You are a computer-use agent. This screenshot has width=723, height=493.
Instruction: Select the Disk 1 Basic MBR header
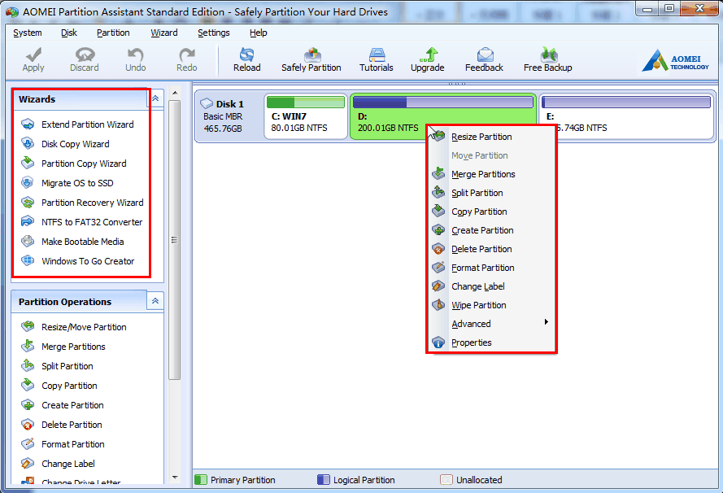(x=228, y=116)
